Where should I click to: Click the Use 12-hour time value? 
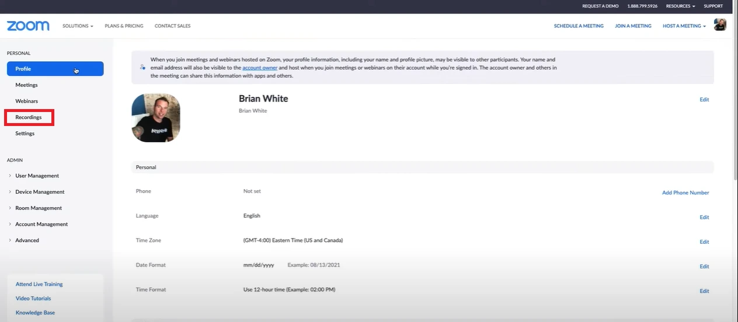click(289, 289)
